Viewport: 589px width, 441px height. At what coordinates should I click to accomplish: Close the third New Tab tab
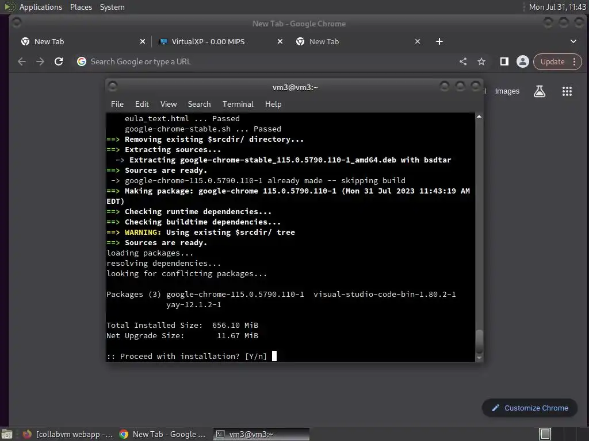pos(418,41)
